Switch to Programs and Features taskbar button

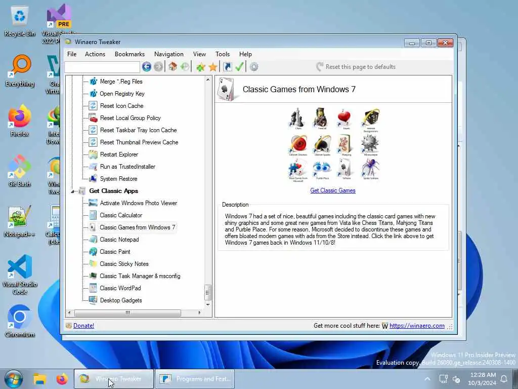click(x=195, y=379)
